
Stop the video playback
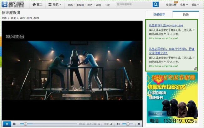(14, 124)
